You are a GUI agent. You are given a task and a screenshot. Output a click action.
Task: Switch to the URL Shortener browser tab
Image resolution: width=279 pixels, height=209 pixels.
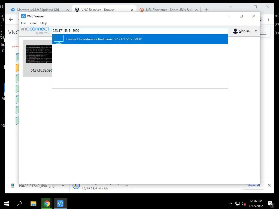(x=169, y=10)
